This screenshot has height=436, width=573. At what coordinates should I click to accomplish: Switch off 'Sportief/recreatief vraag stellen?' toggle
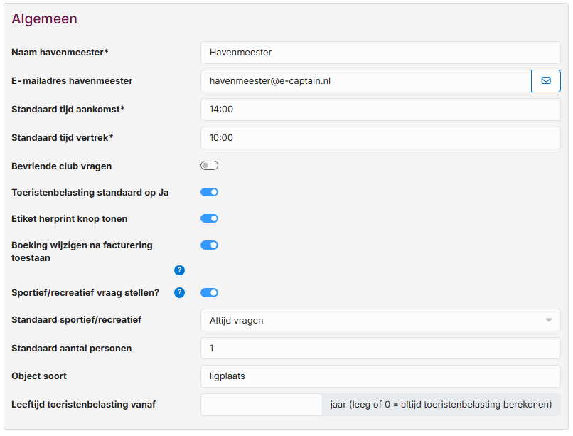click(x=209, y=292)
